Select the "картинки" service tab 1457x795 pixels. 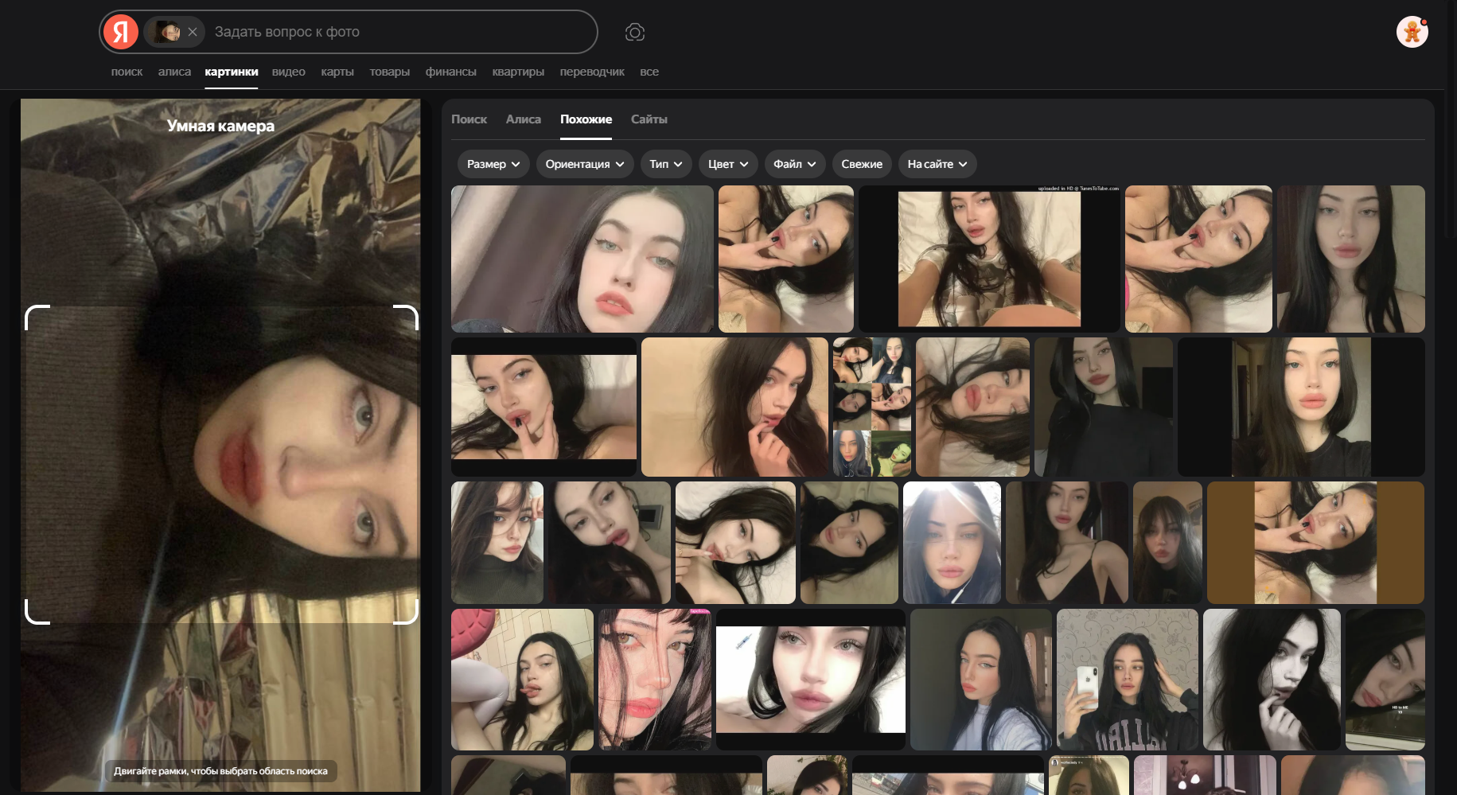click(x=232, y=72)
